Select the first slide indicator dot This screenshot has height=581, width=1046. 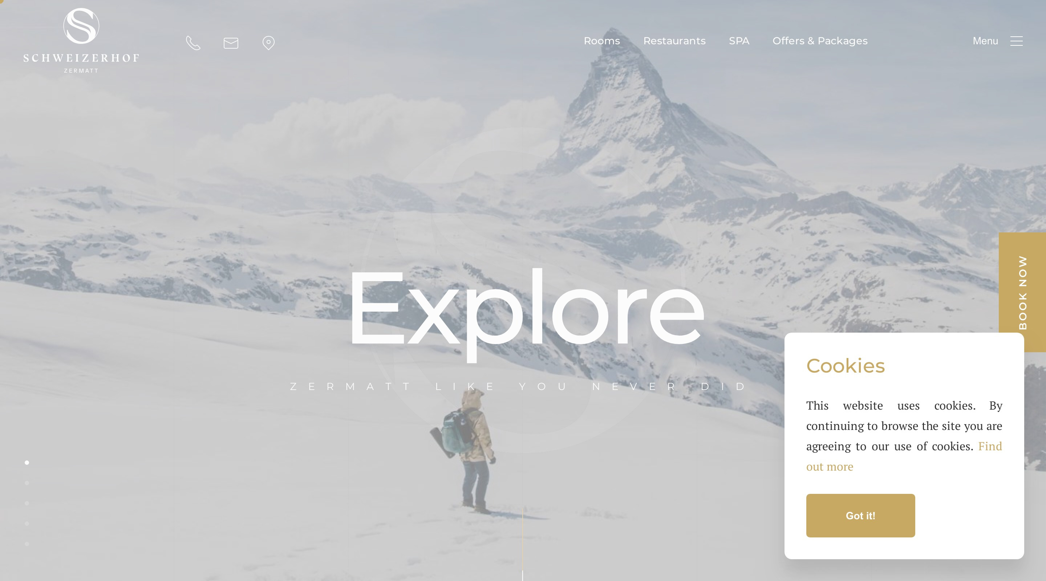pyautogui.click(x=27, y=463)
